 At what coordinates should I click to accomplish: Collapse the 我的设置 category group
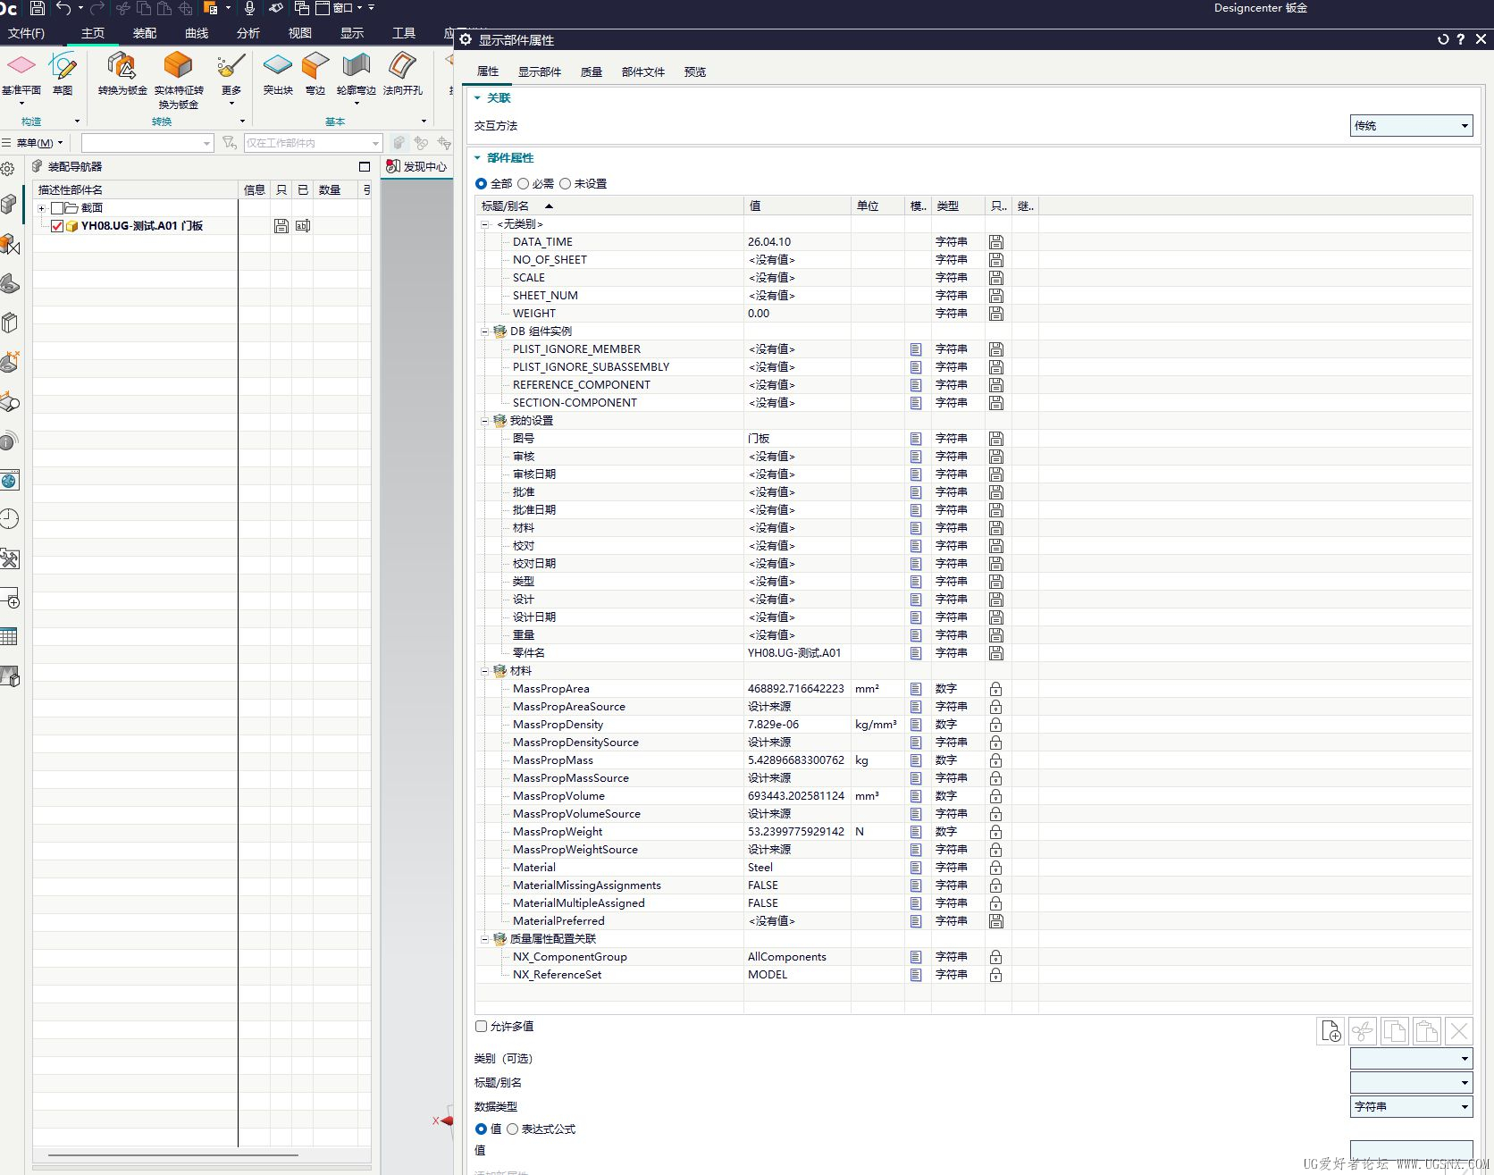pyautogui.click(x=486, y=421)
